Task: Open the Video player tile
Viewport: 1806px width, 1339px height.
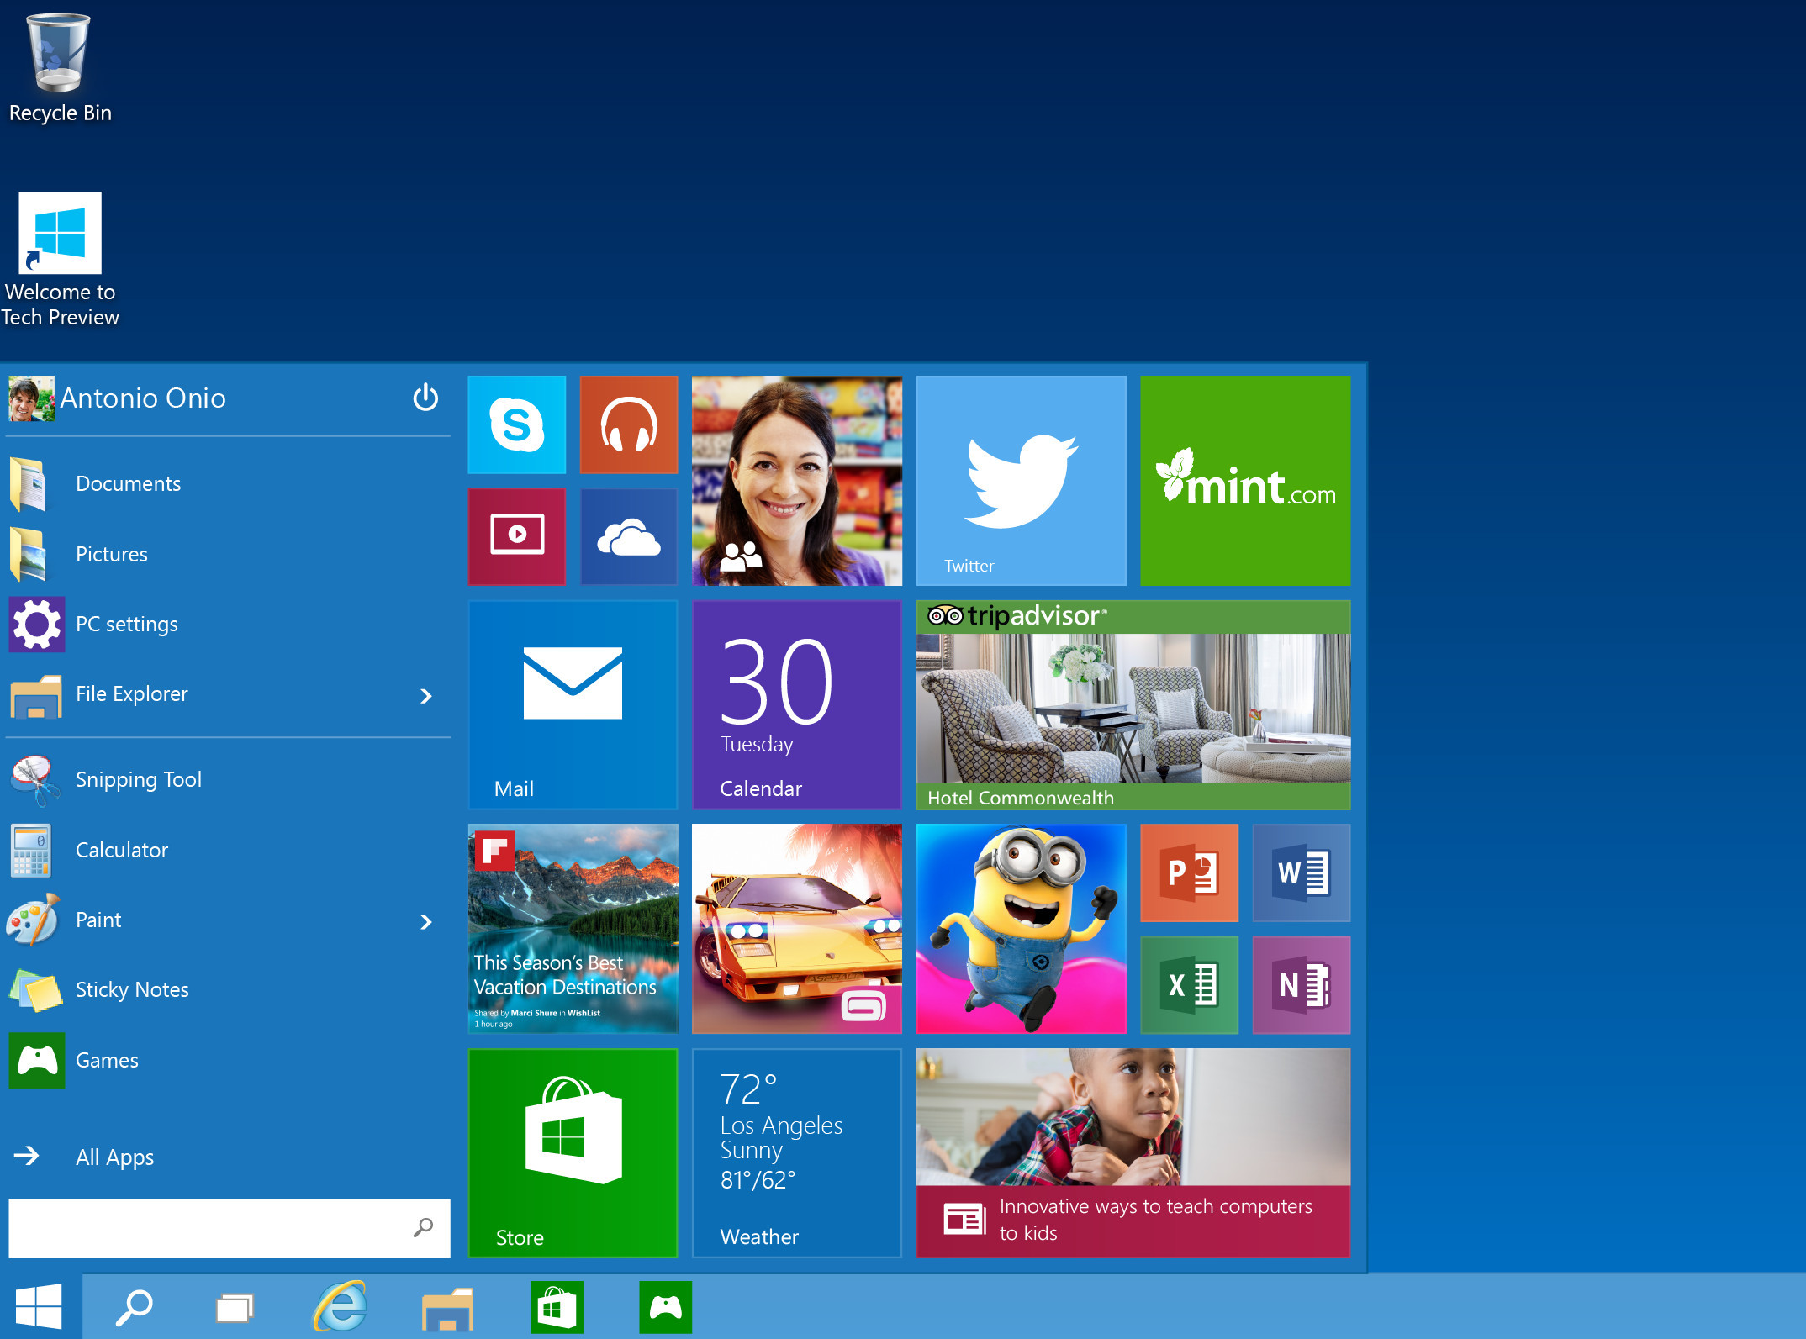Action: click(516, 536)
